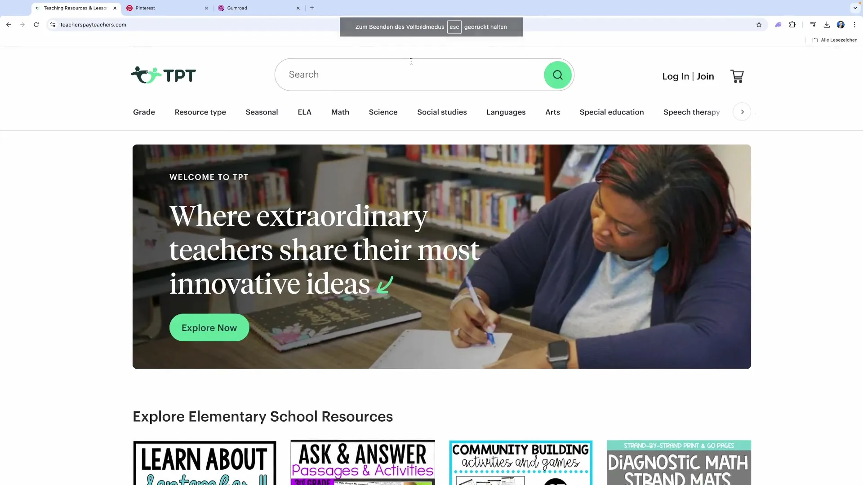Open the Community Building activities thumbnail
Screen dimensions: 863x485
click(520, 463)
